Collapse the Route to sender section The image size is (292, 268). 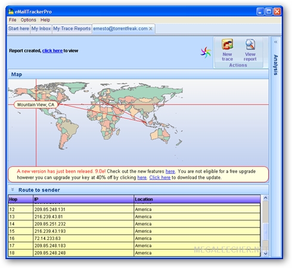[x=13, y=189]
